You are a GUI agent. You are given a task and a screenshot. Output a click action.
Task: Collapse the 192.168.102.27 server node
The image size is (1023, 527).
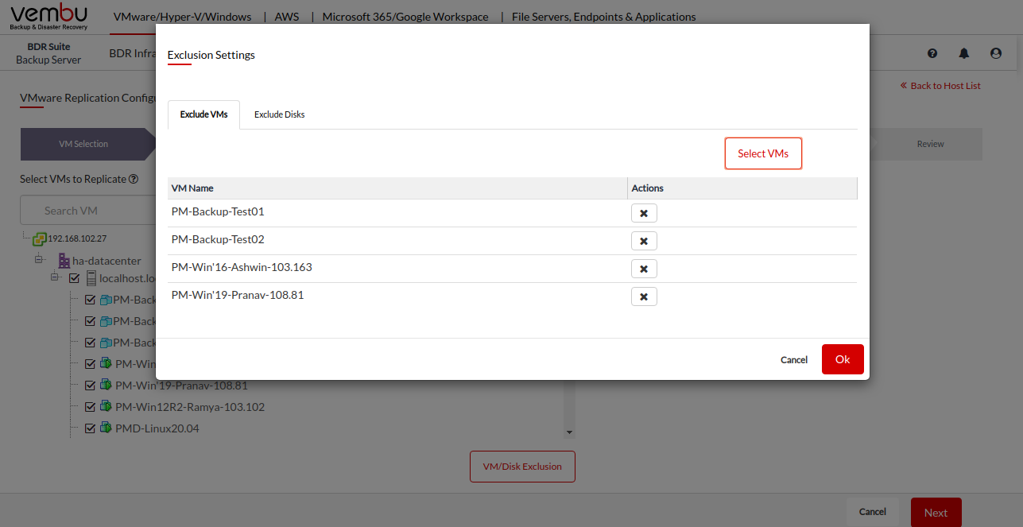click(x=25, y=238)
